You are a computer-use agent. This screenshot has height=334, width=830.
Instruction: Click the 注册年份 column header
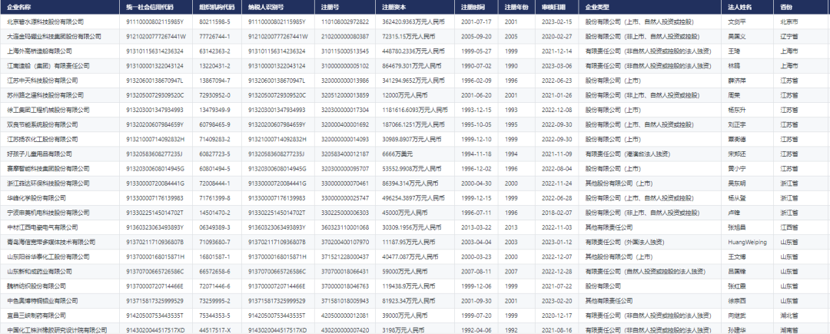(x=516, y=8)
